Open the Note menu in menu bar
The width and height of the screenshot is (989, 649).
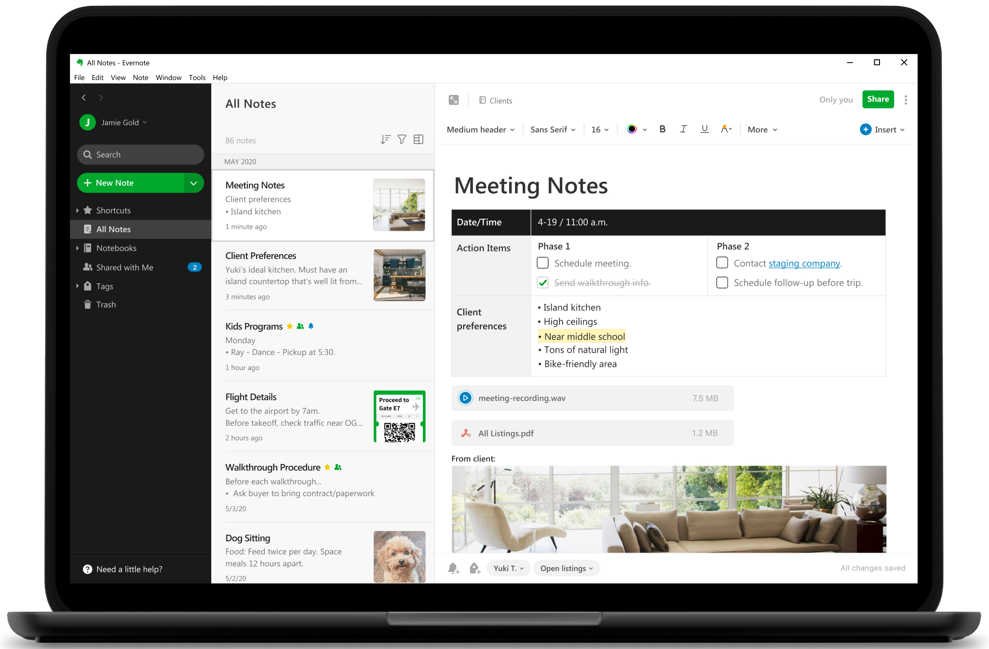[x=140, y=77]
